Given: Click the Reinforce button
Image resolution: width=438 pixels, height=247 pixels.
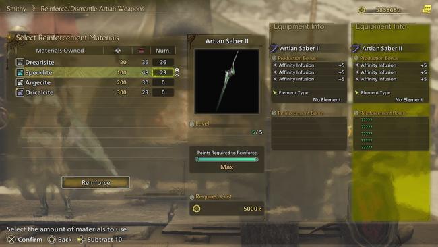Looking at the screenshot, I should pos(96,182).
